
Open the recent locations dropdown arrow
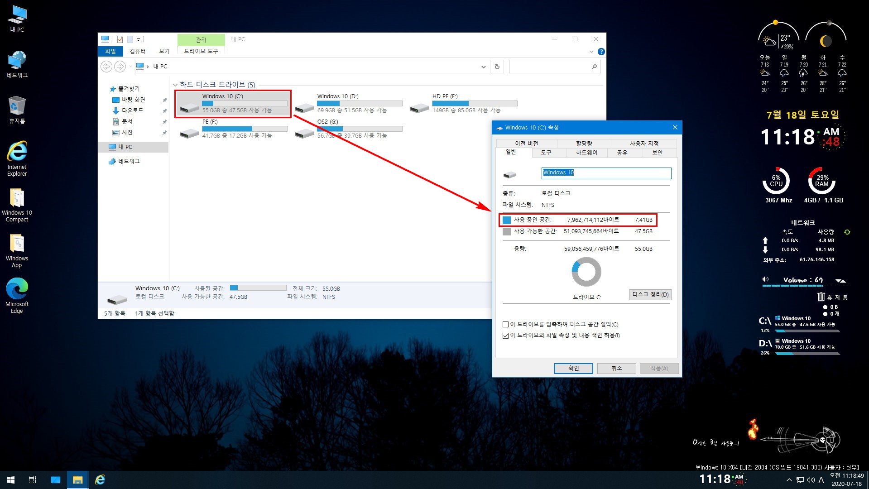(x=130, y=67)
